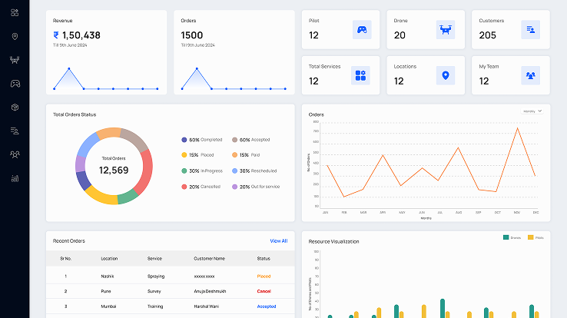Open the drone icon in sidebar
Screen dimensions: 567x318
pyautogui.click(x=15, y=60)
